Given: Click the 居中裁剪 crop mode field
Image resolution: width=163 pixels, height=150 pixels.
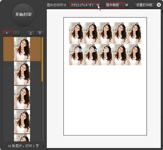Looking at the screenshot, I should [115, 5].
